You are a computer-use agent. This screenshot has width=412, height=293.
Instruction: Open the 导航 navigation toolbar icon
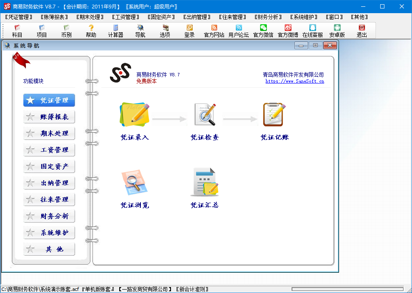tap(140, 31)
